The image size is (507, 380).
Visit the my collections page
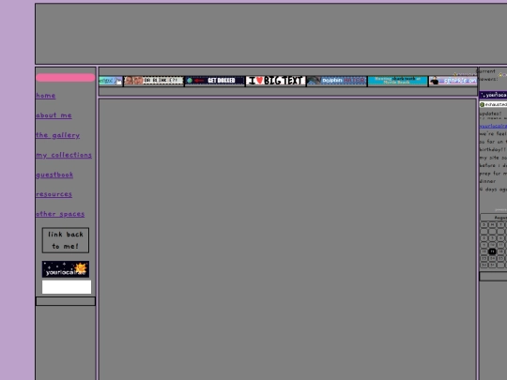pos(64,155)
